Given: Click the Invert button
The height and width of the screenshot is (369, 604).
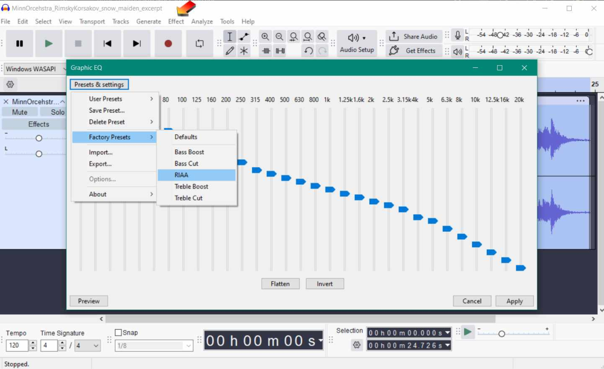Looking at the screenshot, I should [x=325, y=284].
